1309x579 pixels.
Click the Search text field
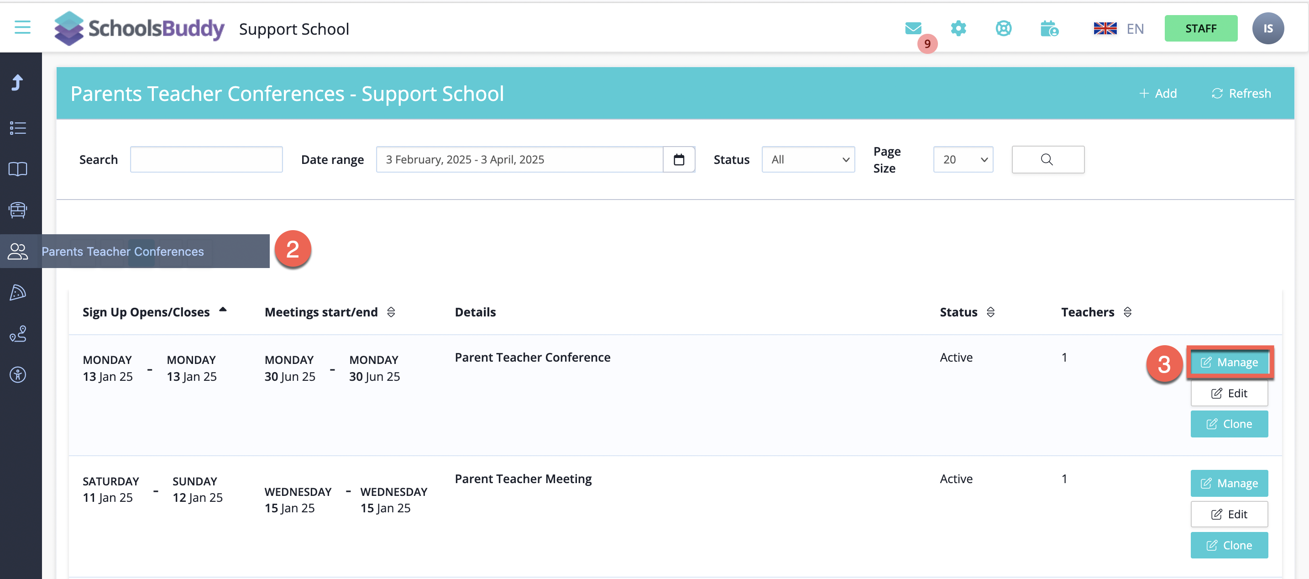tap(206, 160)
